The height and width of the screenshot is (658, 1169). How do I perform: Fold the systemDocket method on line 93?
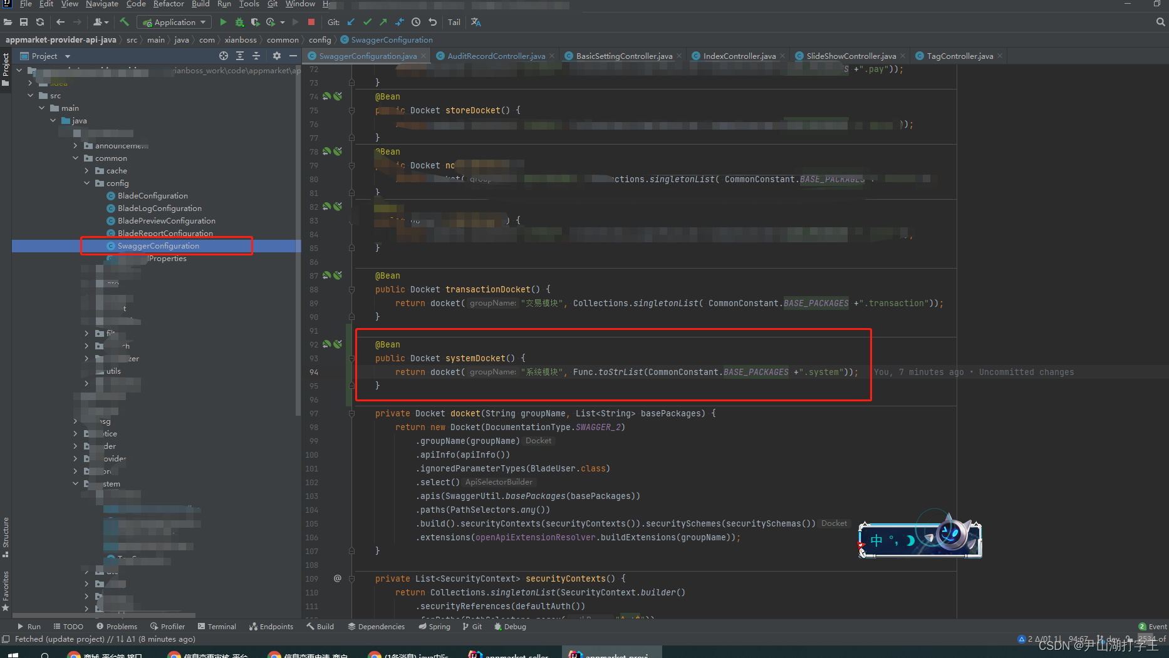click(x=351, y=358)
